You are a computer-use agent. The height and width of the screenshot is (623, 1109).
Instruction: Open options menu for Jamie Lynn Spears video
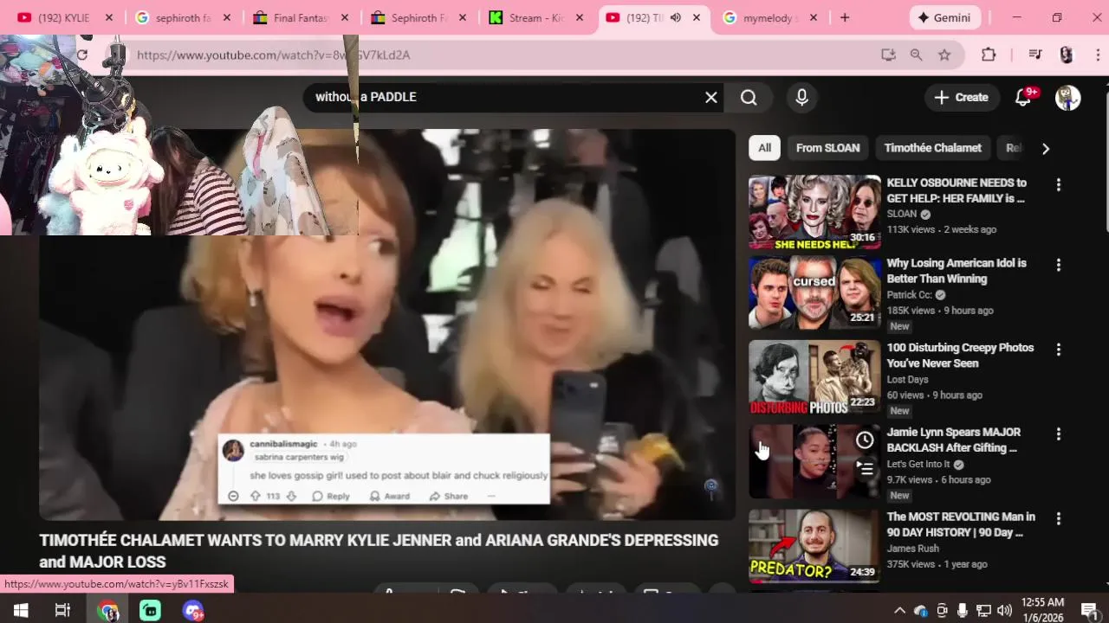pyautogui.click(x=1058, y=434)
